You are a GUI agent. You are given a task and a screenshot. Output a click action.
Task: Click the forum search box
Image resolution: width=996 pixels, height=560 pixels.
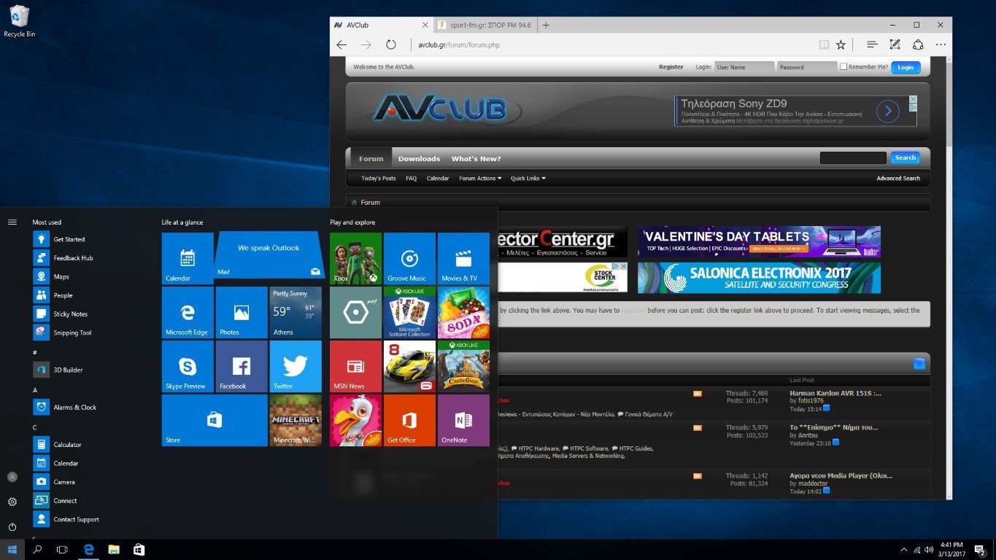tap(853, 157)
